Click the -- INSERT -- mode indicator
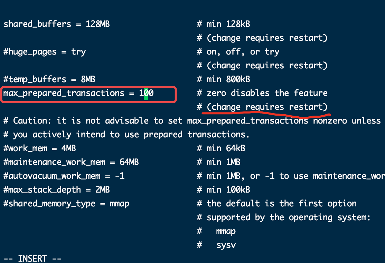 point(32,259)
